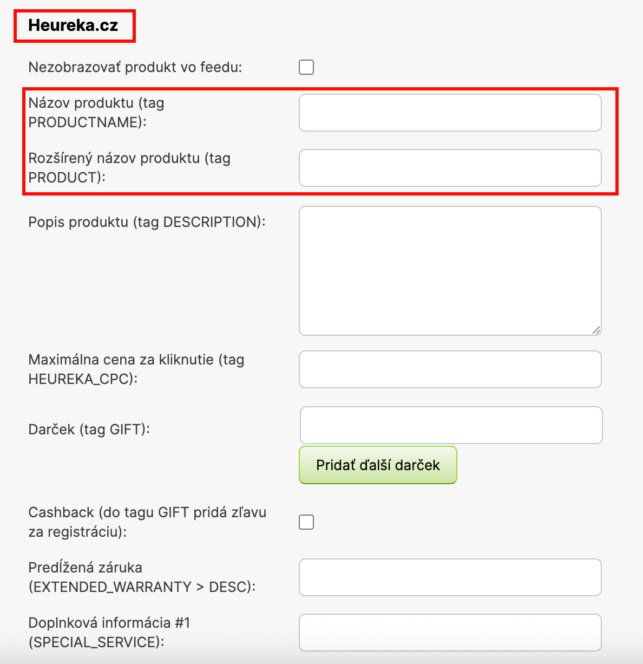Click the Heureka.cz section heading
This screenshot has height=664, width=643.
pyautogui.click(x=73, y=25)
